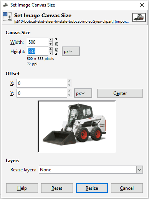Screen dimensions: 149x199
Task: Click the Cancel button
Action: [x=127, y=188]
